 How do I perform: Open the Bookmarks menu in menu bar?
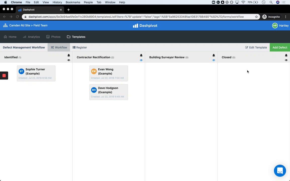pos(73,2)
